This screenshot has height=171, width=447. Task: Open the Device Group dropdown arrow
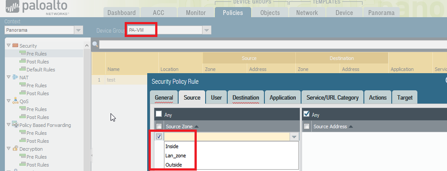(x=207, y=30)
